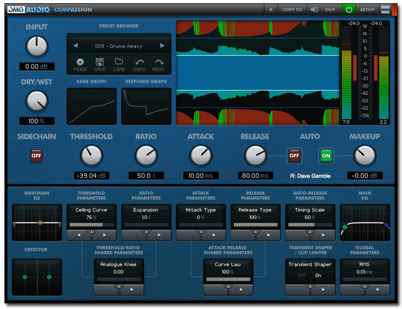Click the 009 - Drums Heavy preset name
Viewport: 402px width, 309px height.
coord(119,46)
